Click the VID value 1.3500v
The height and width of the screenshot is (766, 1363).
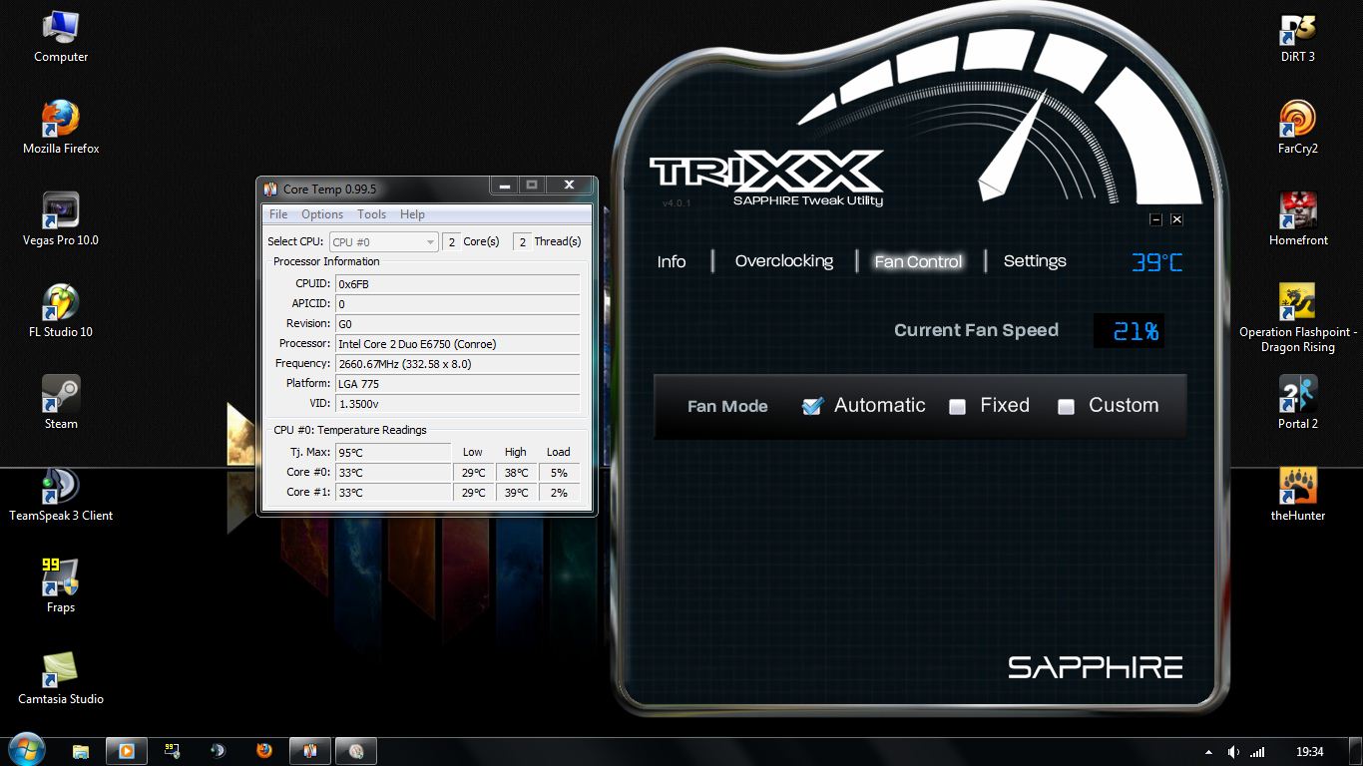[x=457, y=404]
